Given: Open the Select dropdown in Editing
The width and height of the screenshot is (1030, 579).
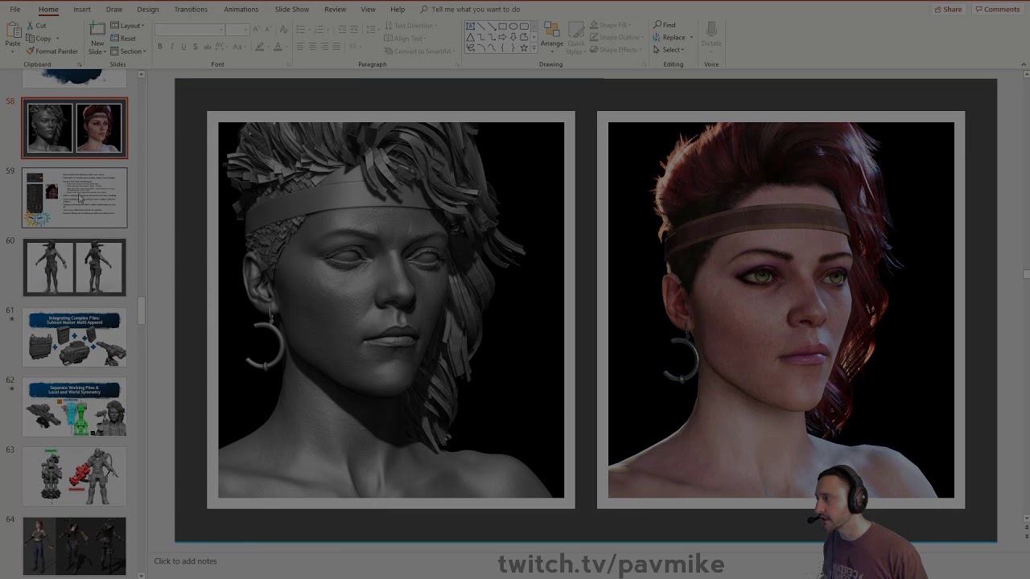Looking at the screenshot, I should point(669,50).
